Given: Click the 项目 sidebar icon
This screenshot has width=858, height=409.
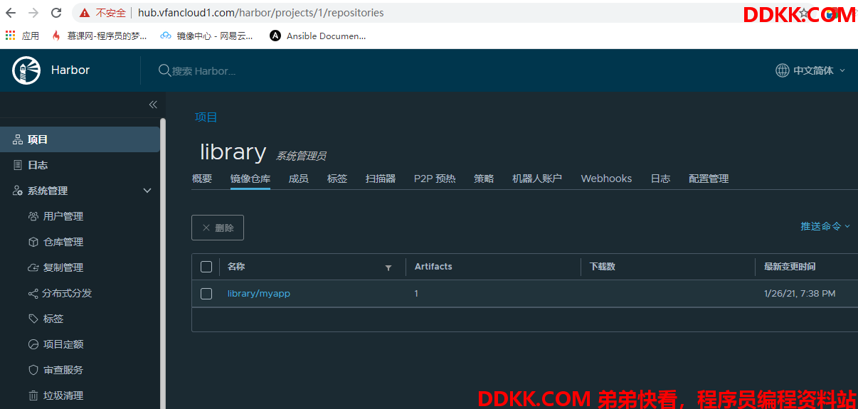Looking at the screenshot, I should (x=18, y=139).
